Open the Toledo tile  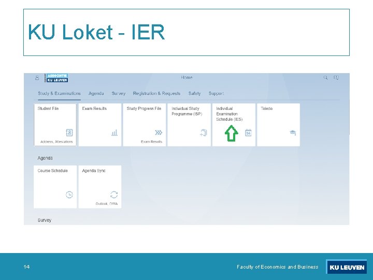point(279,125)
